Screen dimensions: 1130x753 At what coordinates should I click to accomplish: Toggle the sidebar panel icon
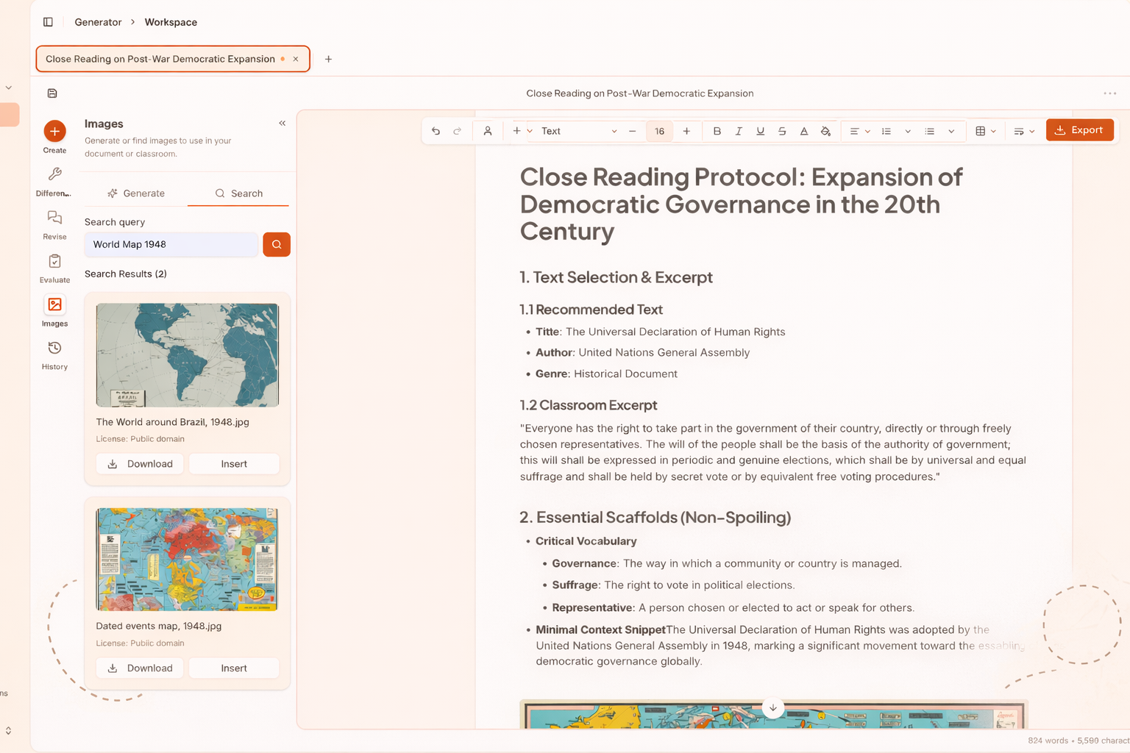48,22
